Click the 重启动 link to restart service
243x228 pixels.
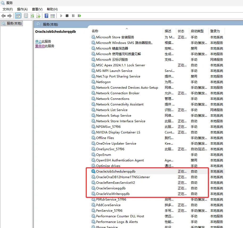pyautogui.click(x=40, y=46)
